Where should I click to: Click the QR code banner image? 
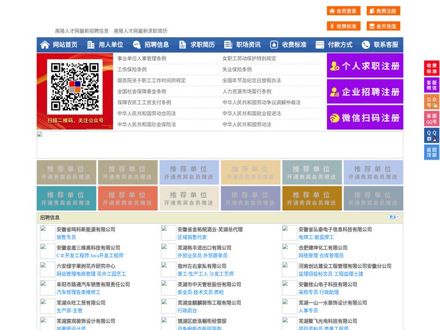(x=75, y=91)
